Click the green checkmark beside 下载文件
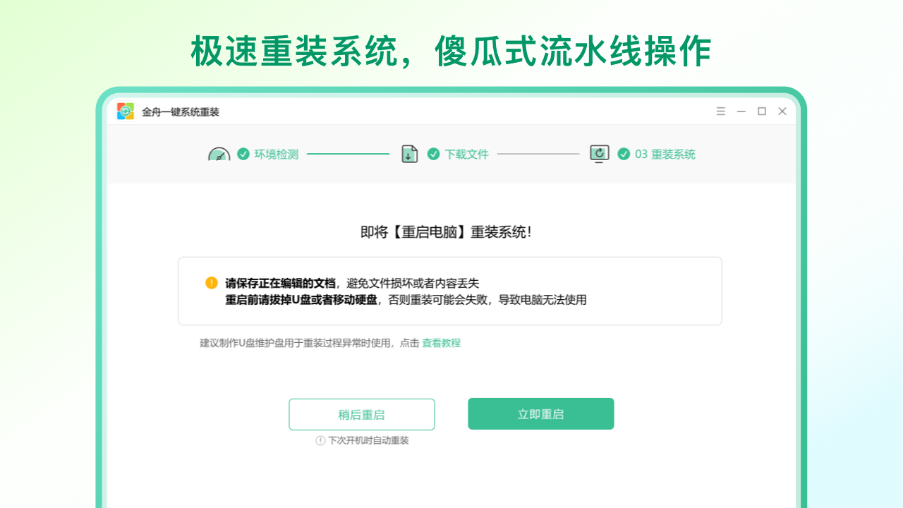This screenshot has height=508, width=903. tap(433, 154)
